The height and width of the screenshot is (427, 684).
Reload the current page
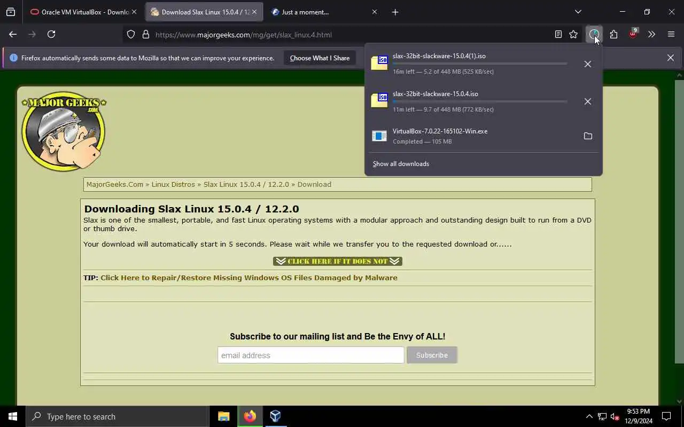(51, 34)
